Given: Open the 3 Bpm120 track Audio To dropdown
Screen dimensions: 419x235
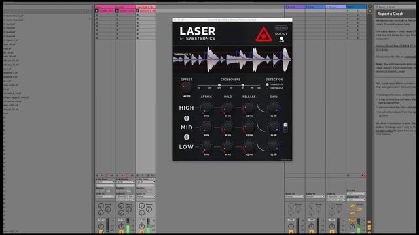Looking at the screenshot, I should [146, 196].
